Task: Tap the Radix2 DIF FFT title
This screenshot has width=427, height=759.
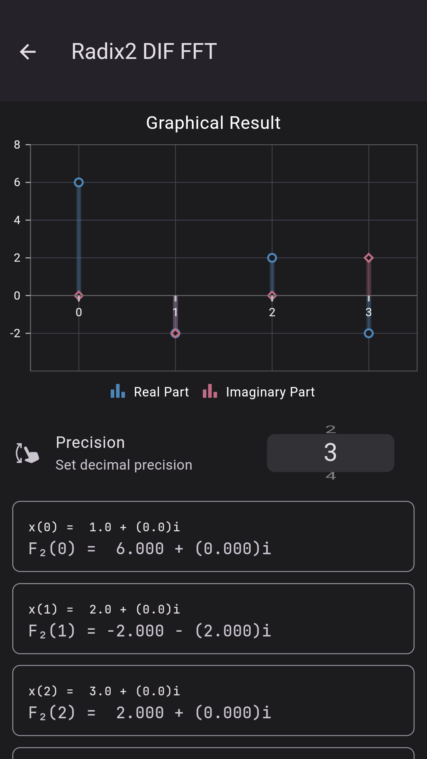Action: 144,52
